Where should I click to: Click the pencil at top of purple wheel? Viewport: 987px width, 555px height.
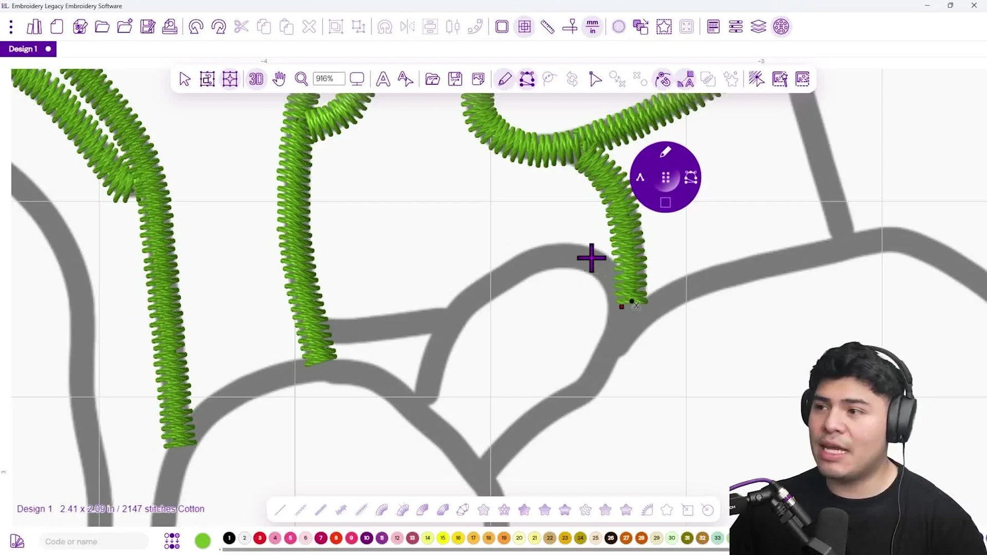[665, 152]
